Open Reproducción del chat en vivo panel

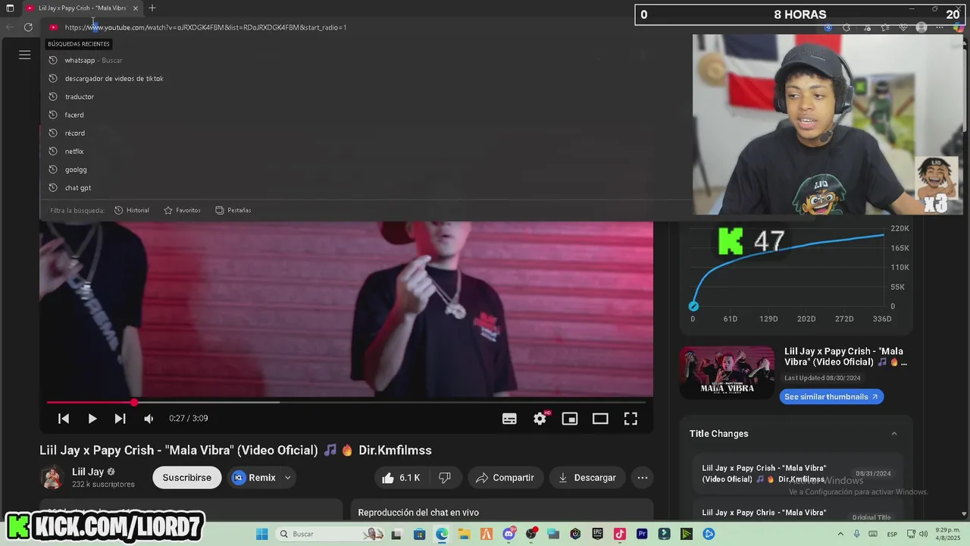click(418, 513)
